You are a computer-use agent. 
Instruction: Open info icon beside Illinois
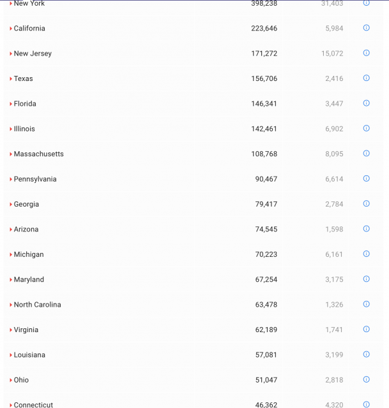pyautogui.click(x=366, y=128)
